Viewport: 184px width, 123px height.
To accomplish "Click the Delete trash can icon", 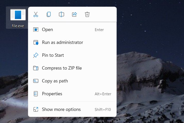I will tap(87, 14).
